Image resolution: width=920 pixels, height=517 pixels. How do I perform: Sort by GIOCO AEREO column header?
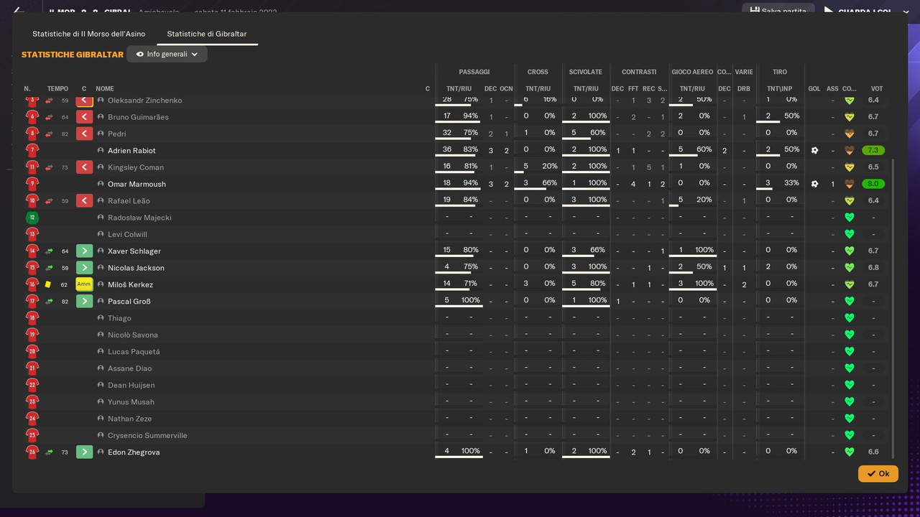click(x=692, y=72)
